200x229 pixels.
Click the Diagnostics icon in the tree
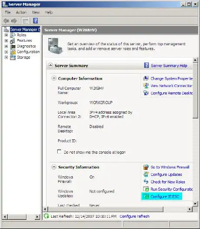pos(13,46)
